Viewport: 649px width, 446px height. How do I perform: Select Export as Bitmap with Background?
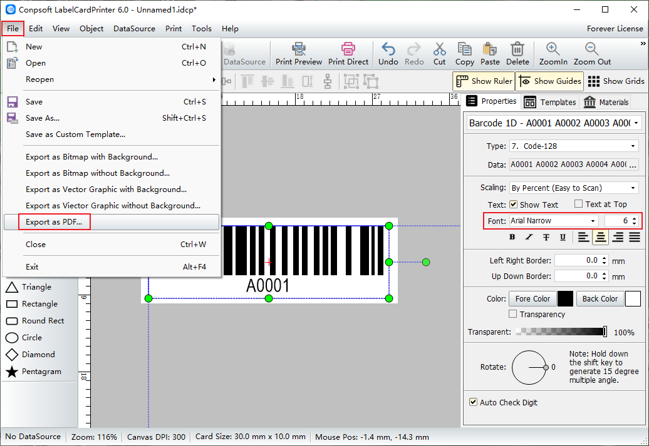coord(112,157)
